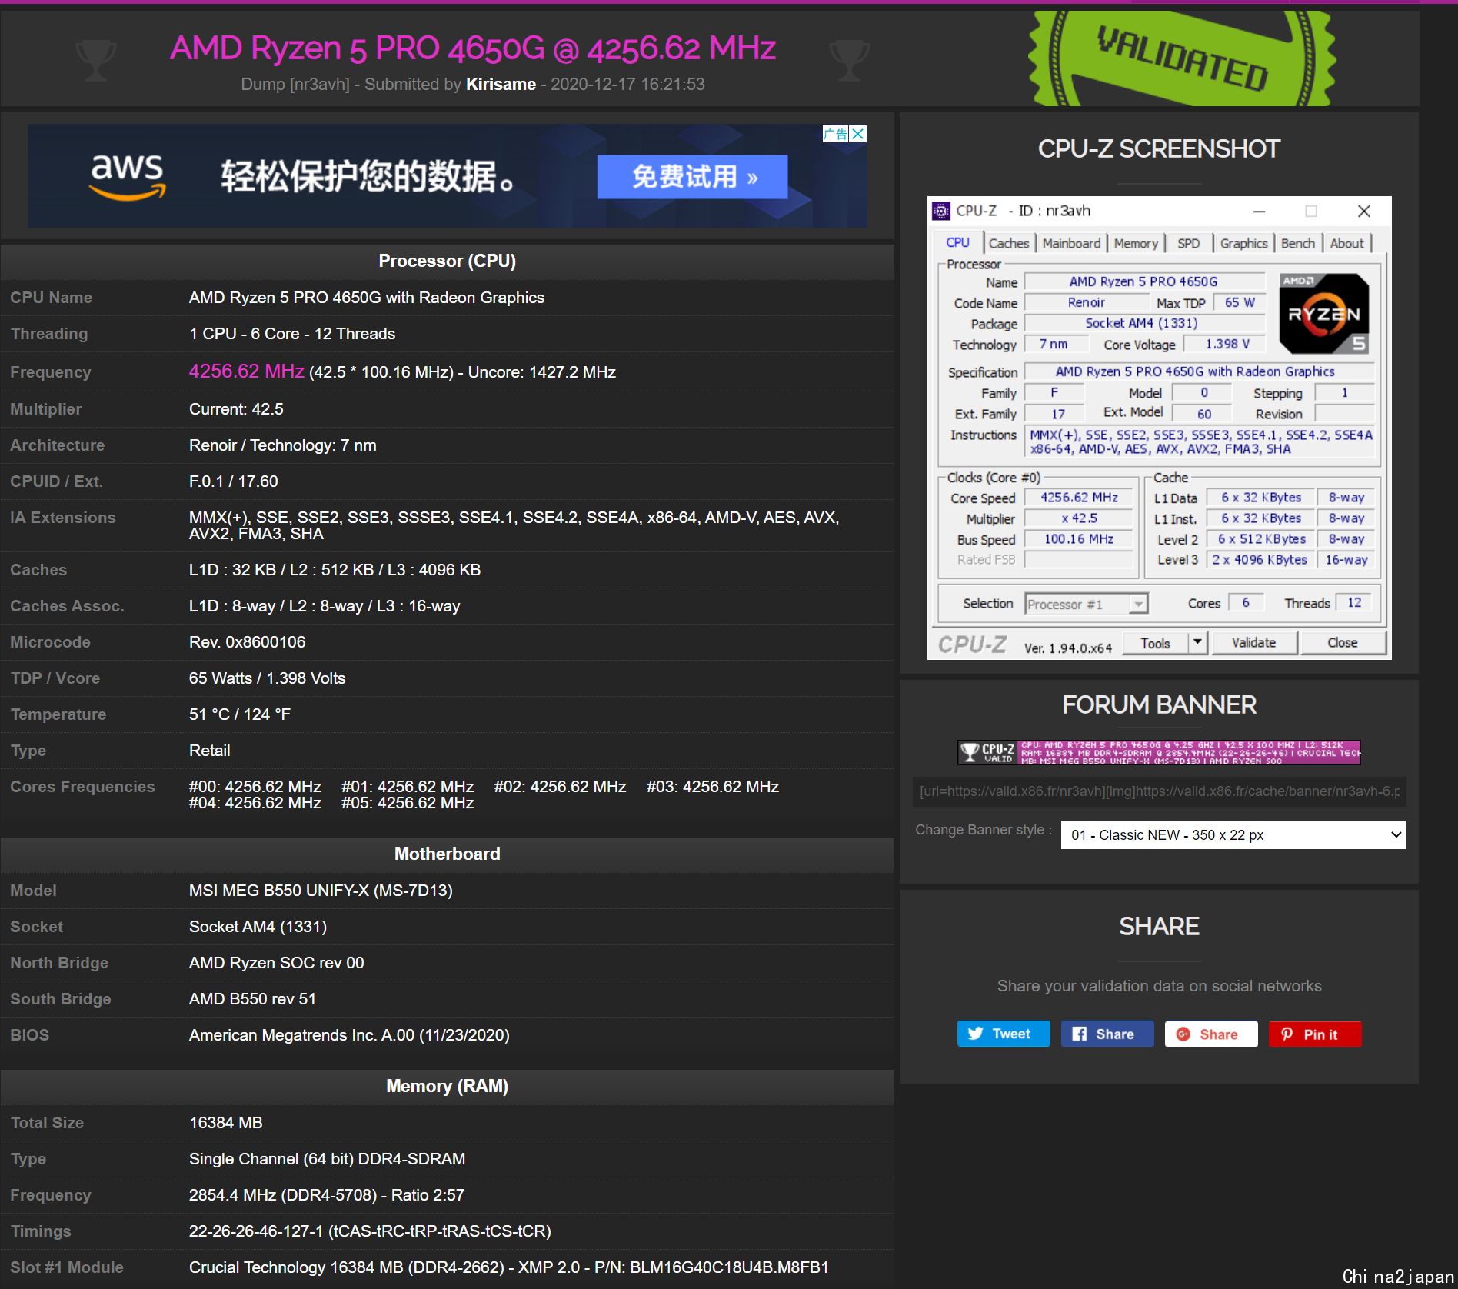
Task: Click the Code Name Renoir field
Action: click(x=1086, y=302)
